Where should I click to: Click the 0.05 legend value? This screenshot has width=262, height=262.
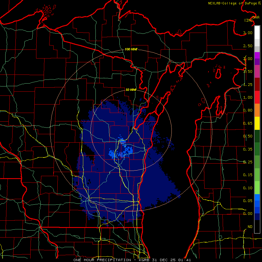point(248,201)
